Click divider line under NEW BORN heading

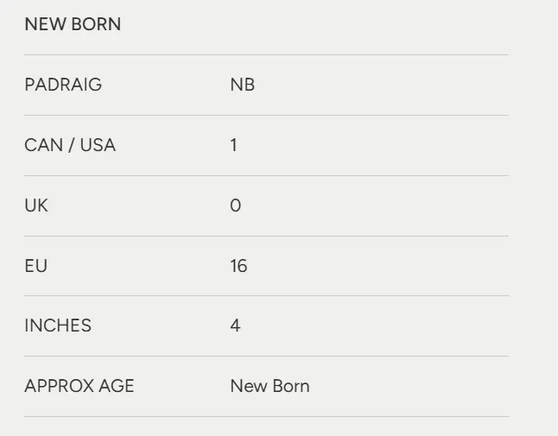(266, 55)
